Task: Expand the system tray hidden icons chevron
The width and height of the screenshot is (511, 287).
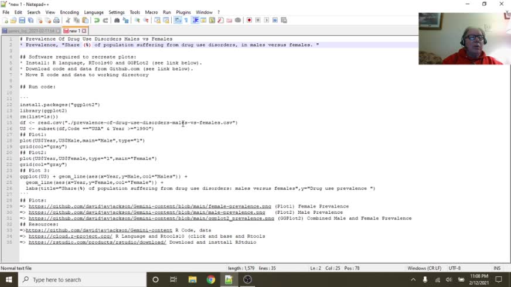Action: (x=413, y=279)
